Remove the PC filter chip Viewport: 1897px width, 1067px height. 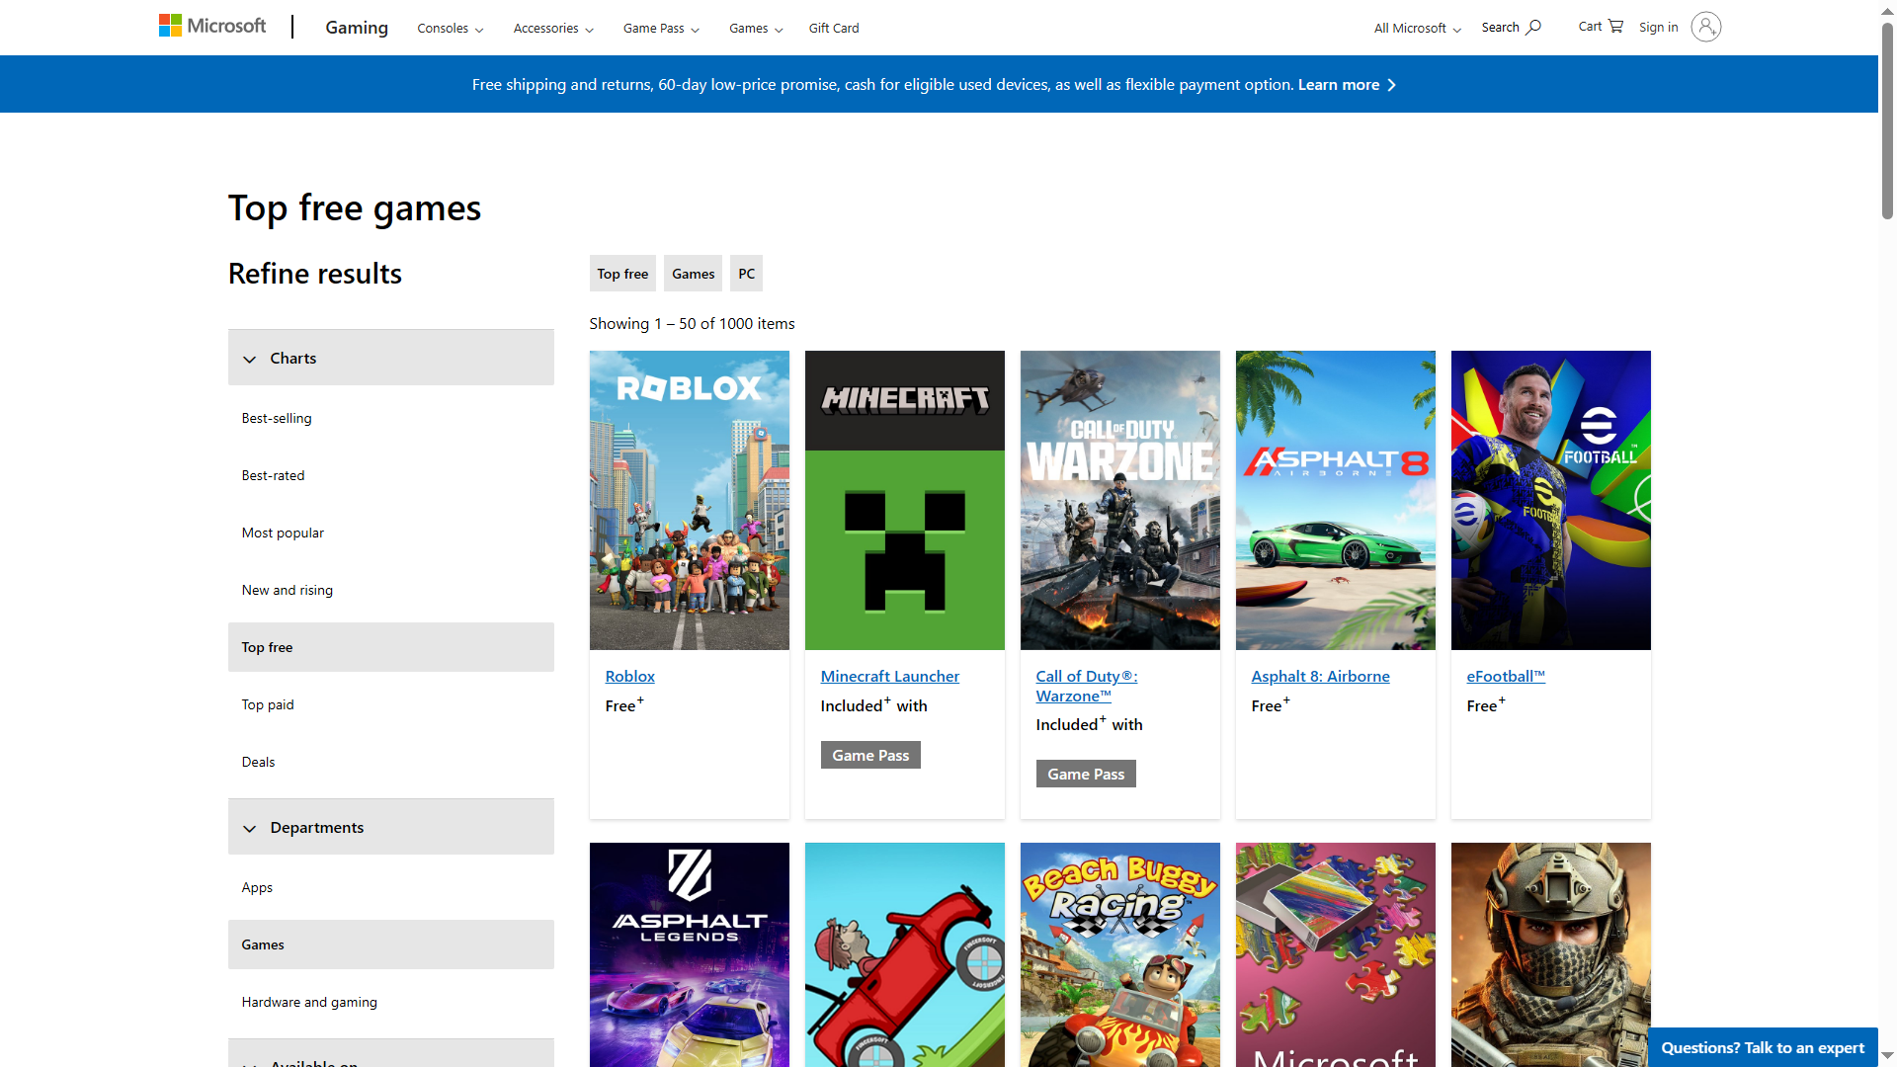[746, 274]
